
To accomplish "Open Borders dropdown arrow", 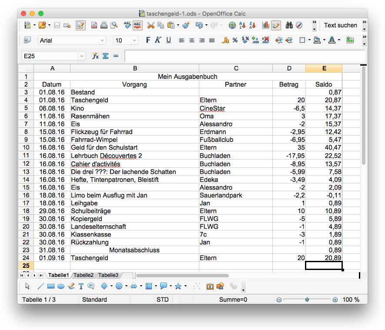I will coord(309,40).
